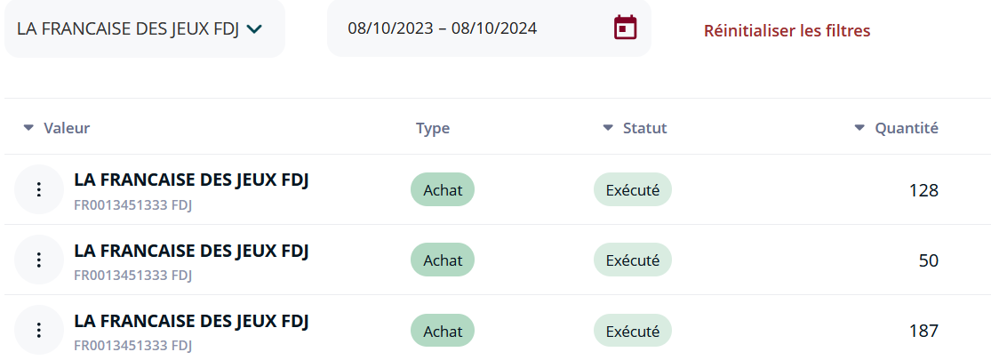The height and width of the screenshot is (360, 991).
Task: Select the first LA FRANCAISE DES JEUX FDJ row title
Action: tap(191, 180)
